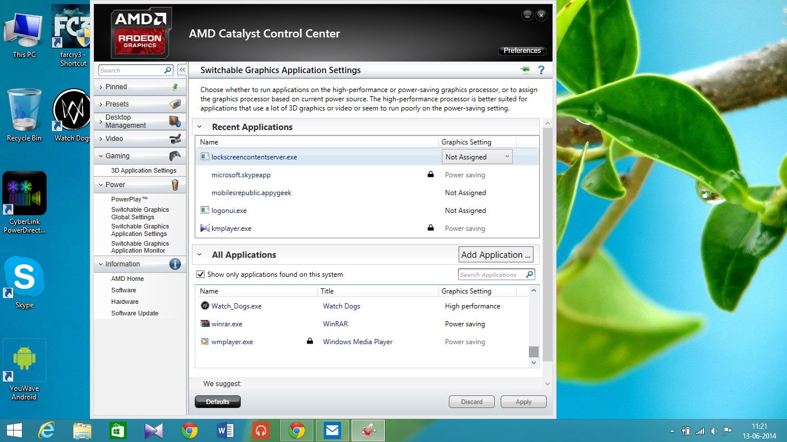Viewport: 787px width, 442px height.
Task: Click the Presets section icon
Action: click(175, 104)
